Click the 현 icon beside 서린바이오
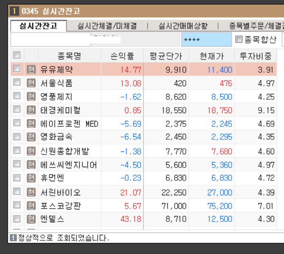284x254 pixels. click(31, 192)
